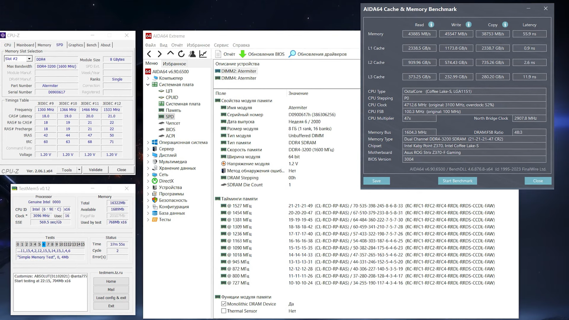
Task: Click the up-level arrow icon in AIDA64
Action: (170, 54)
